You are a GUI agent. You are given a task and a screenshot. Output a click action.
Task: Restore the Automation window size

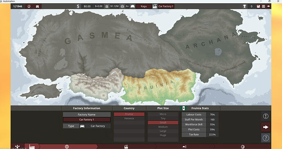269,1
